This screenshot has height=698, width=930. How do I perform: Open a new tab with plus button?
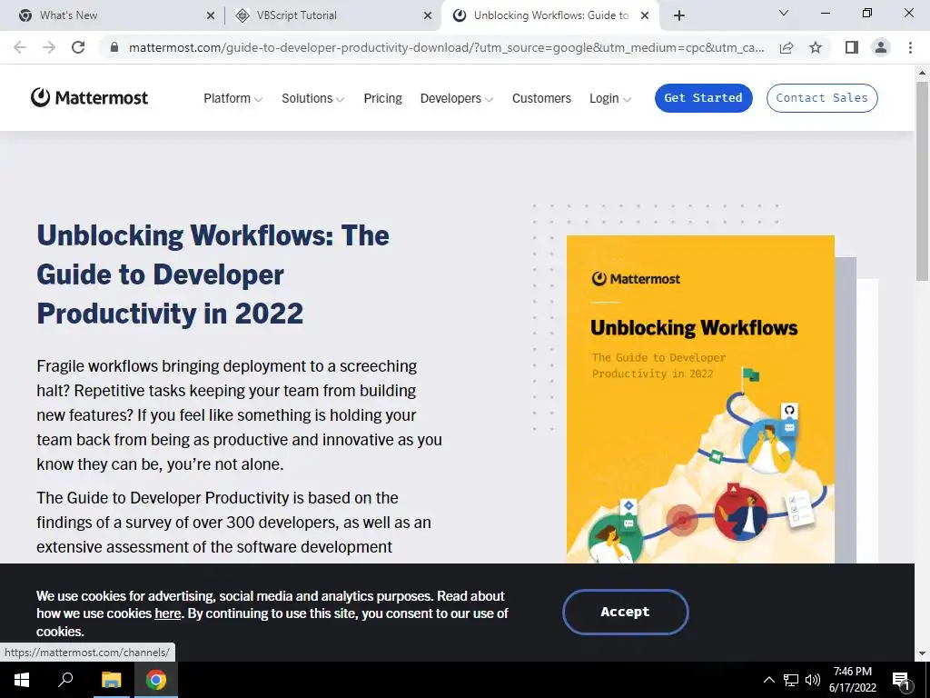click(x=679, y=15)
